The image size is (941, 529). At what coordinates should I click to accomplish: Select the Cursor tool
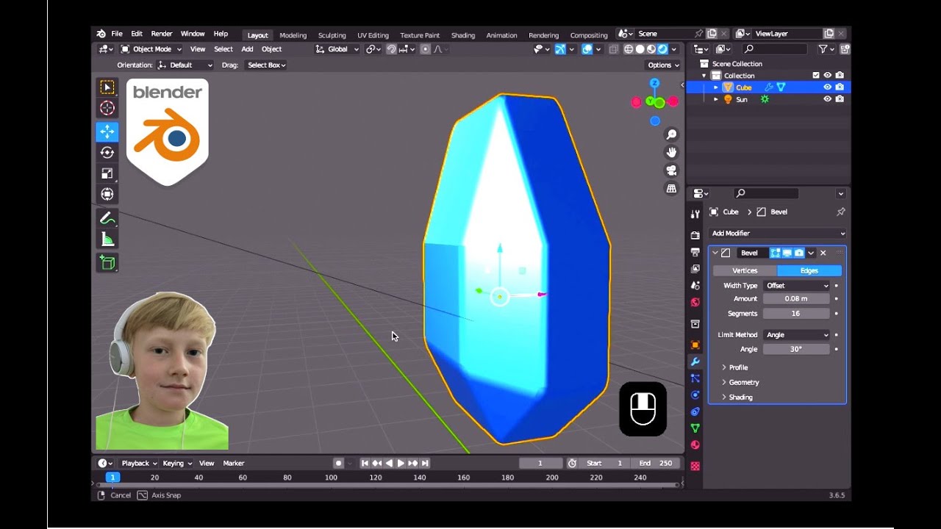pyautogui.click(x=107, y=108)
